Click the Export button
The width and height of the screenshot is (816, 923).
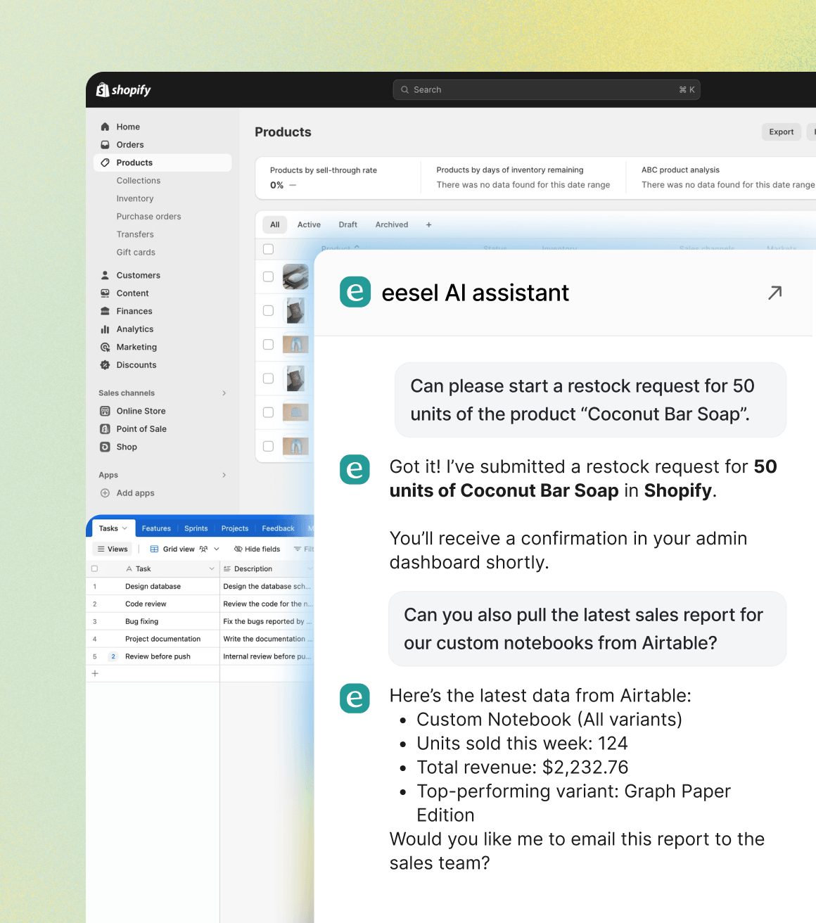click(x=781, y=132)
